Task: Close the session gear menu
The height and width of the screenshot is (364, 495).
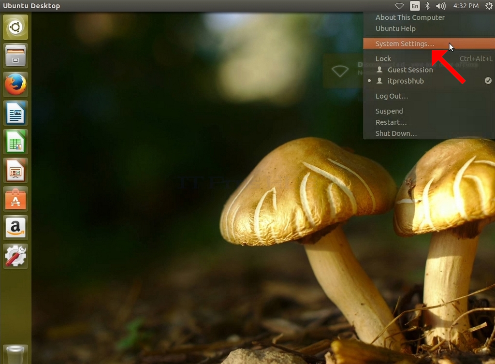Action: tap(489, 6)
